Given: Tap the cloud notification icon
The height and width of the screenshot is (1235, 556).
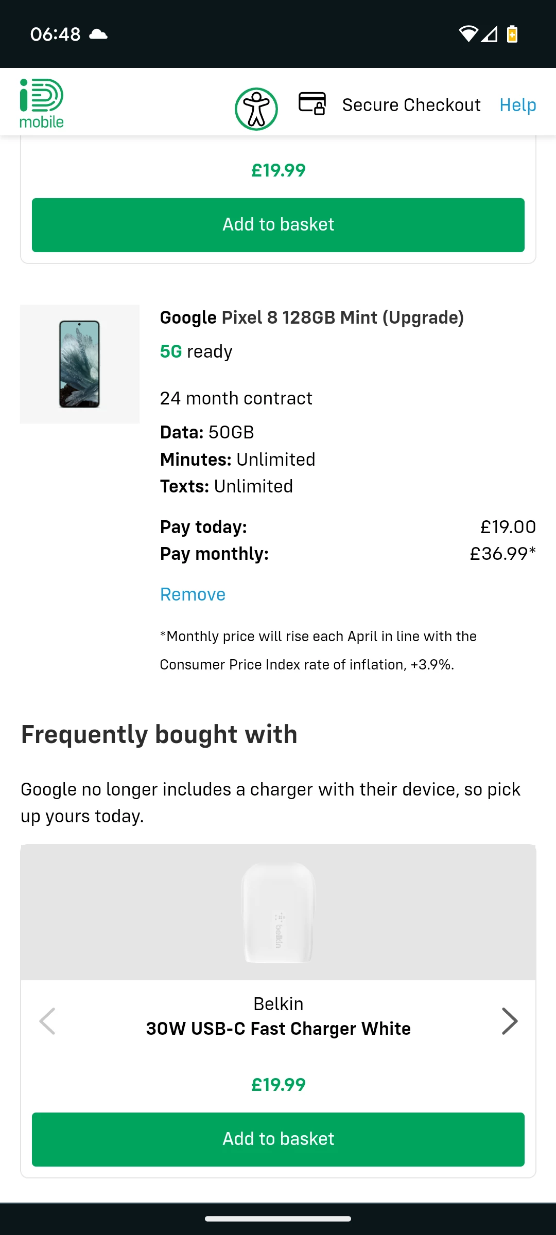Looking at the screenshot, I should [x=98, y=34].
